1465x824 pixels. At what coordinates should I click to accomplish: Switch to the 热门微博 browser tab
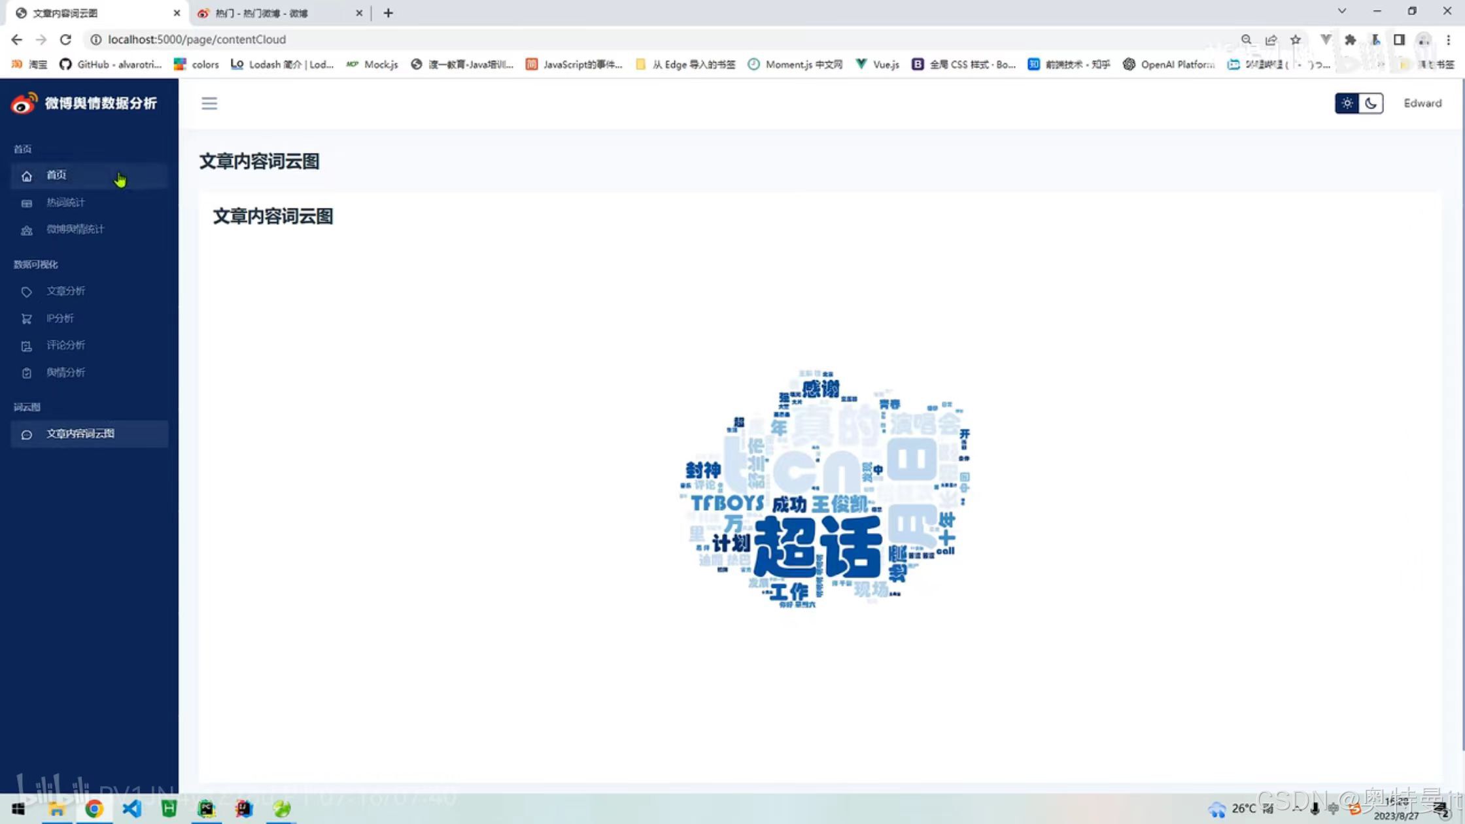[262, 13]
